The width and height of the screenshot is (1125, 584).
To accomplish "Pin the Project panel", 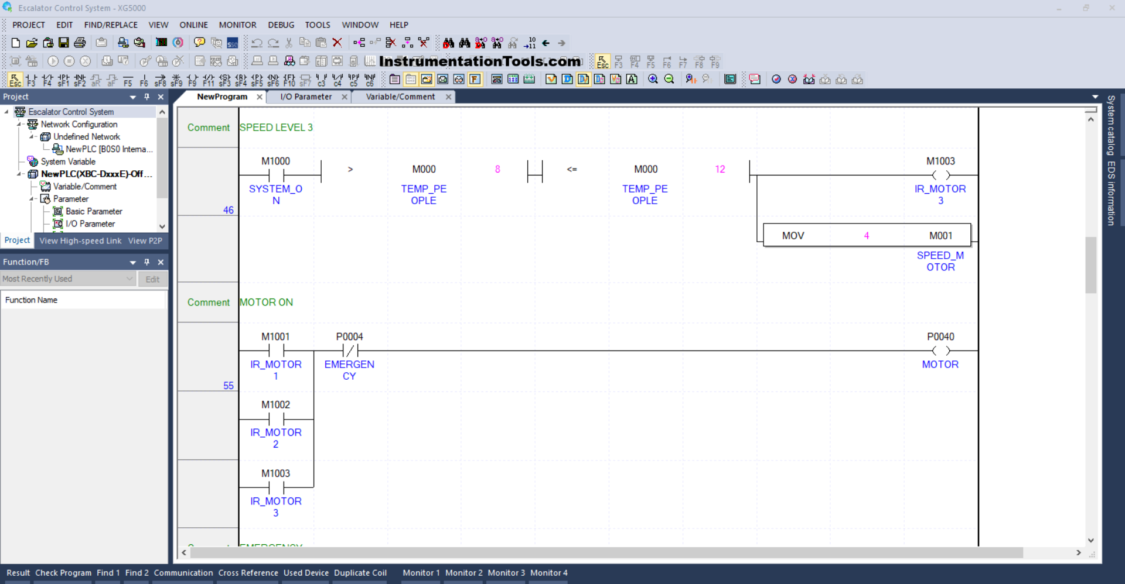I will [x=146, y=97].
